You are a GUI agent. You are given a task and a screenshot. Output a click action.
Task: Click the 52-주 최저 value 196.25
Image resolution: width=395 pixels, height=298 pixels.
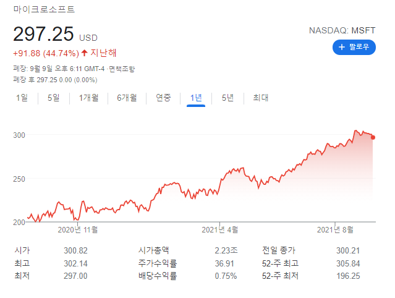(x=348, y=276)
